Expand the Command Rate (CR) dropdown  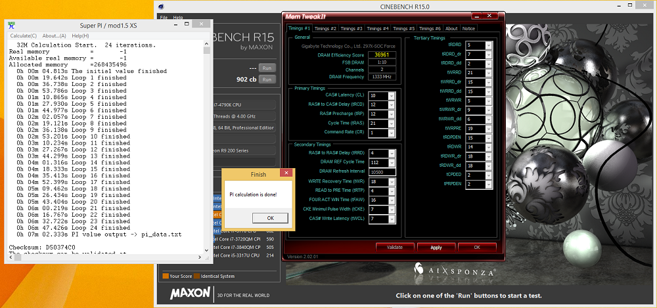(x=392, y=132)
